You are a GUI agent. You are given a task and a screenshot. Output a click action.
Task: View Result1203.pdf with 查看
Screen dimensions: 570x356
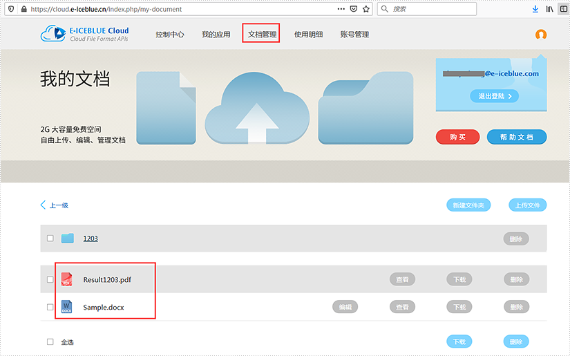tap(402, 279)
